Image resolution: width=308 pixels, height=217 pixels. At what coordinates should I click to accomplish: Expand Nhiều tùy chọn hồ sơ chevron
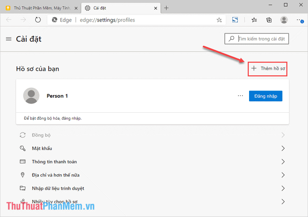(x=283, y=202)
